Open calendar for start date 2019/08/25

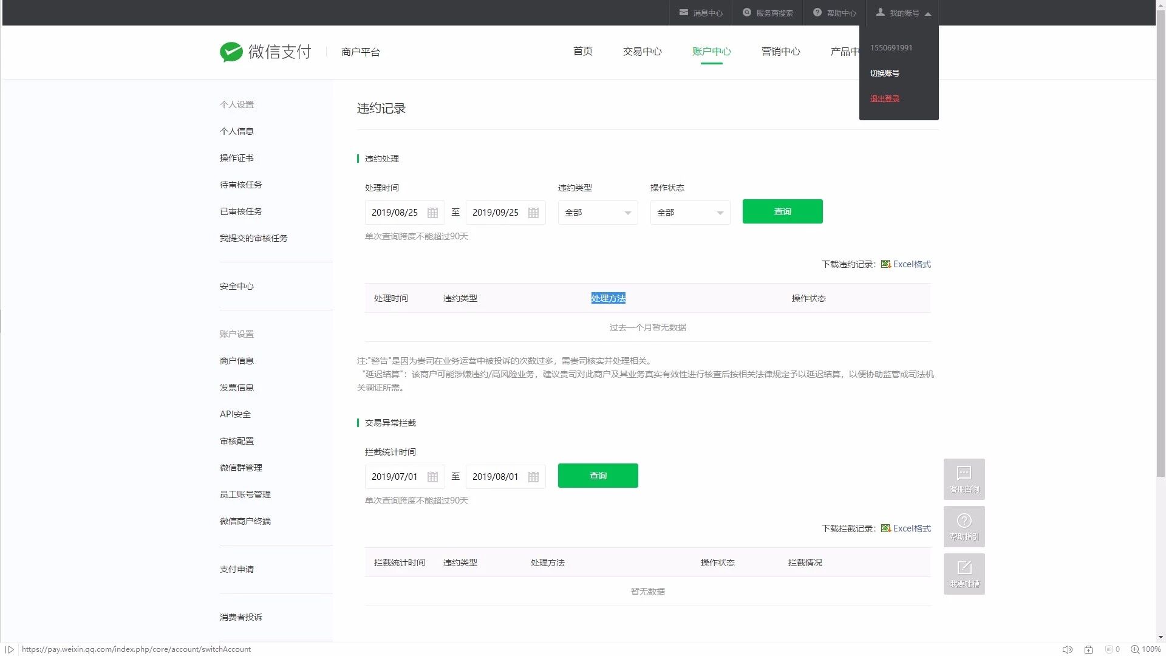[x=432, y=213]
